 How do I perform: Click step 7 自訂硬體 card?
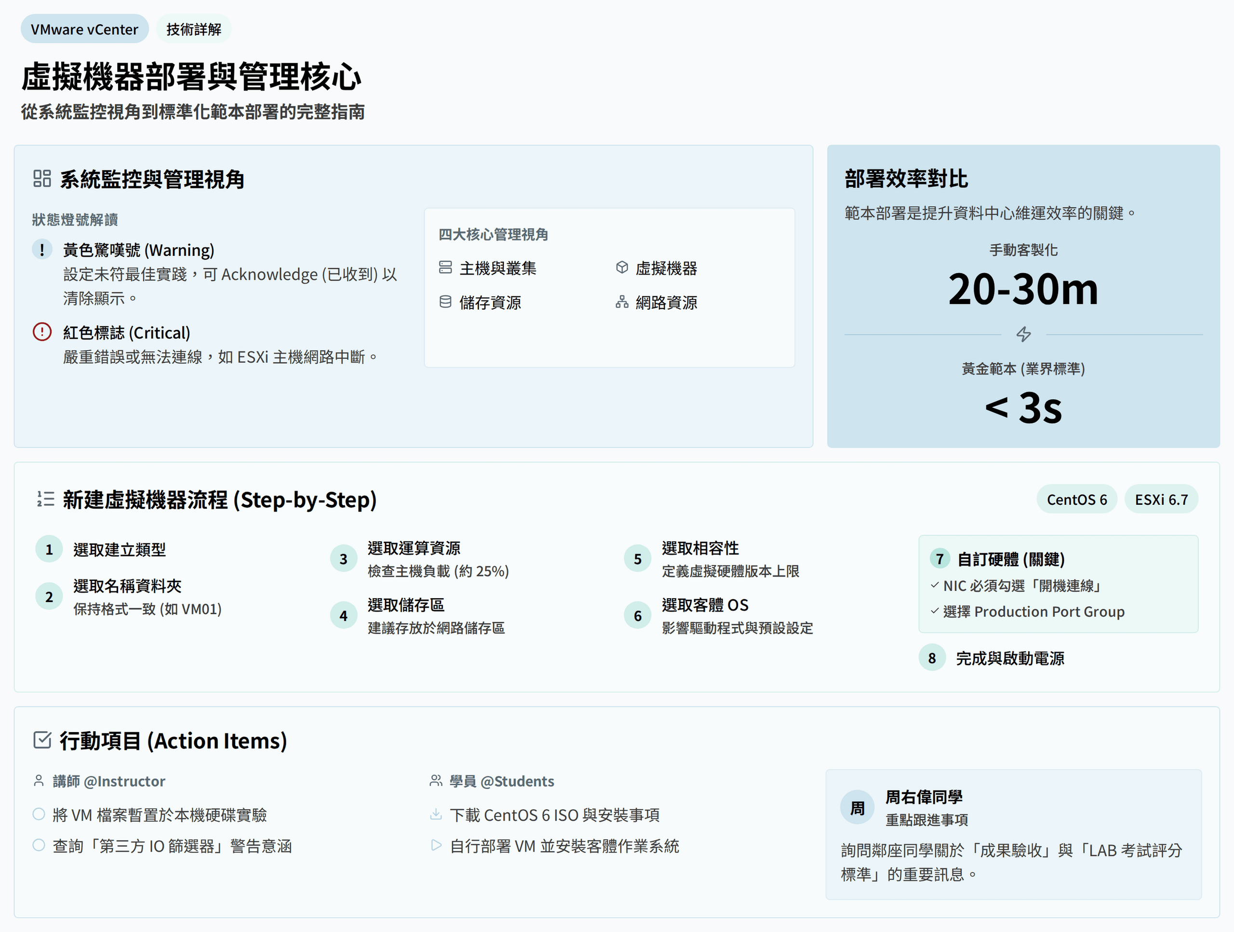[x=1058, y=583]
